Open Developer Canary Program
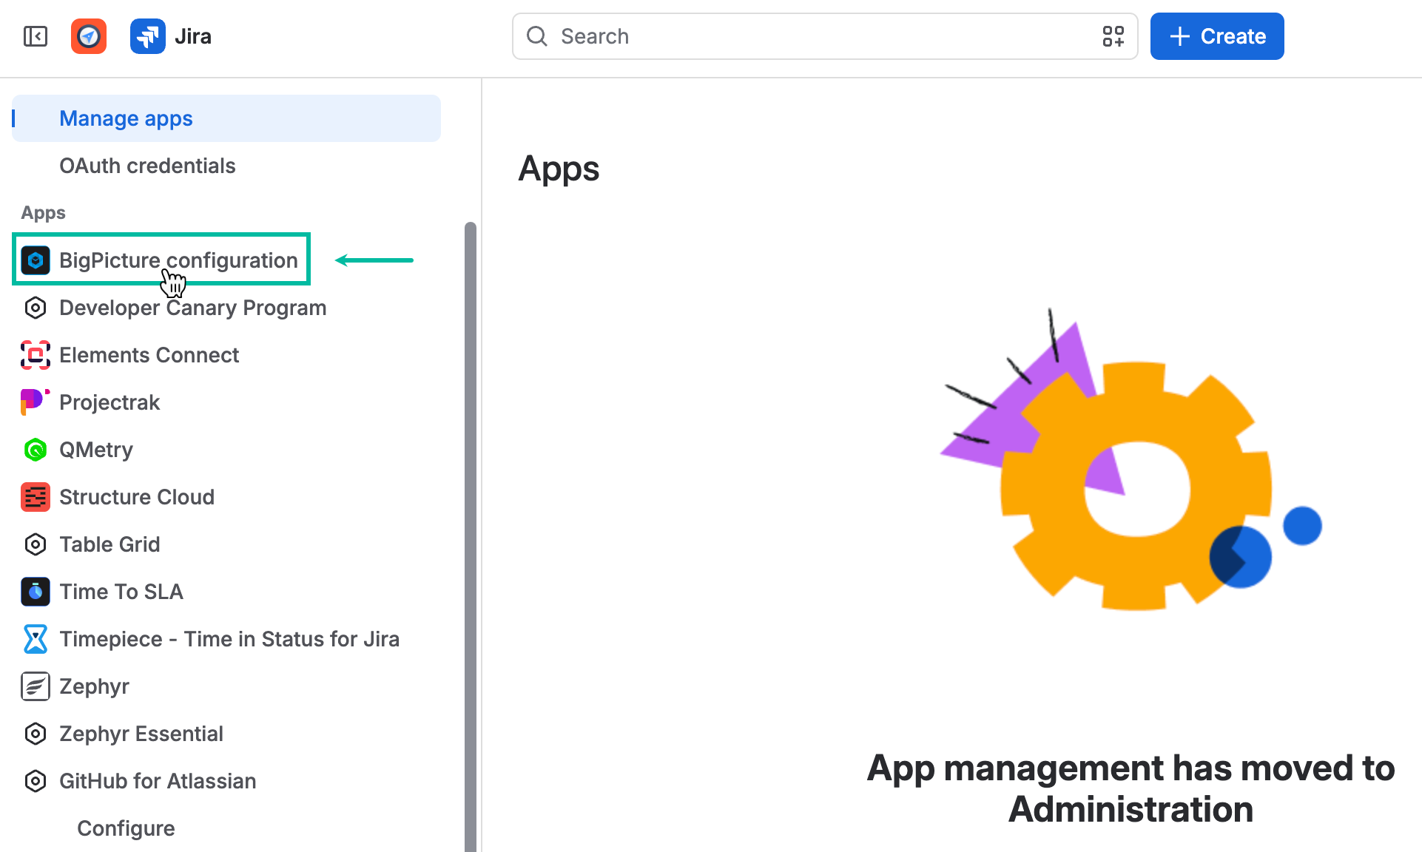 [x=192, y=308]
